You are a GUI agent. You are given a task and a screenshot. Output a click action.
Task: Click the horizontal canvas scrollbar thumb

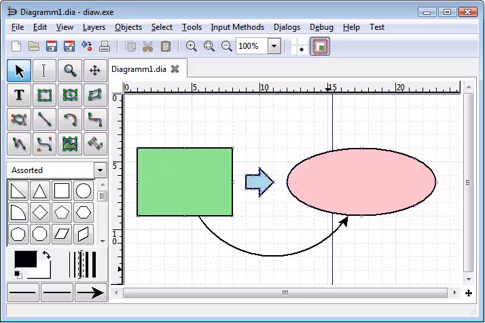point(285,292)
